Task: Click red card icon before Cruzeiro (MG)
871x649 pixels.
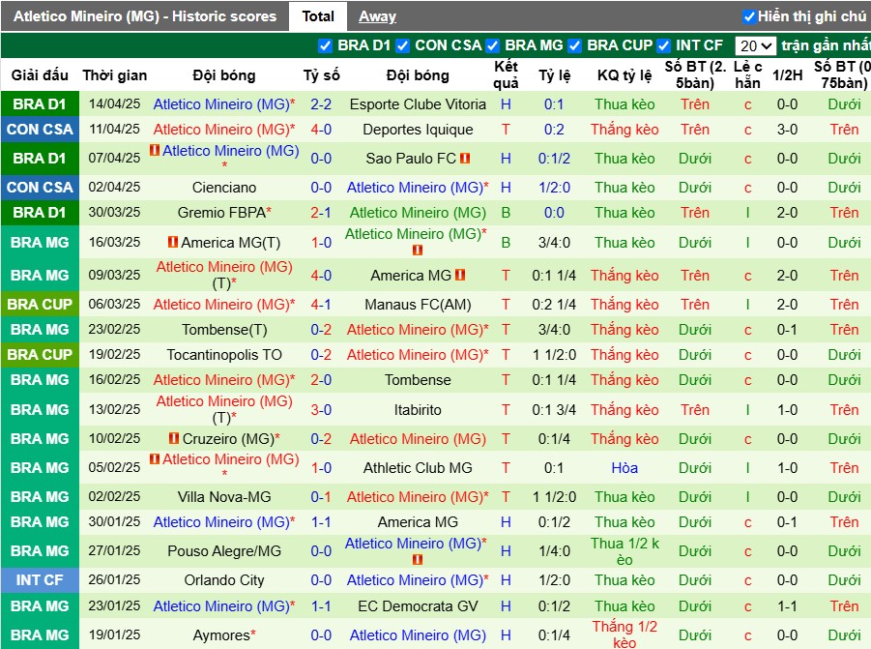Action: click(174, 438)
